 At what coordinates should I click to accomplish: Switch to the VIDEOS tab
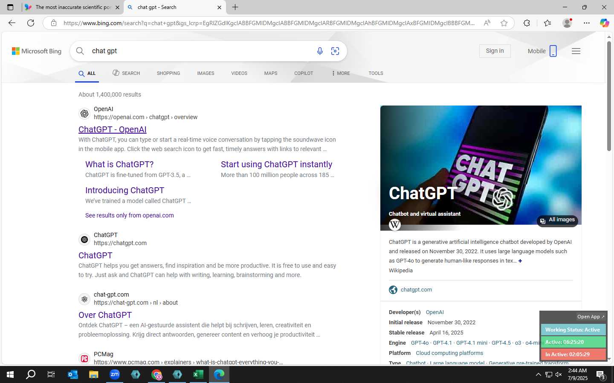click(x=239, y=73)
